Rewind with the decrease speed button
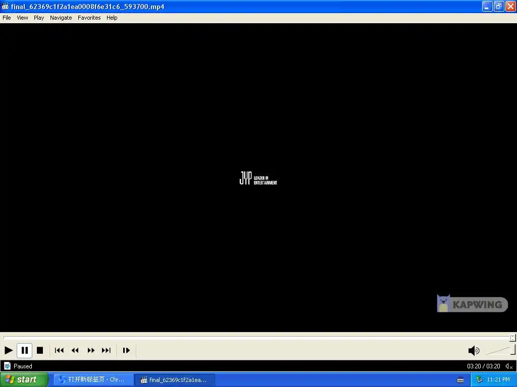The image size is (517, 387). [75, 351]
